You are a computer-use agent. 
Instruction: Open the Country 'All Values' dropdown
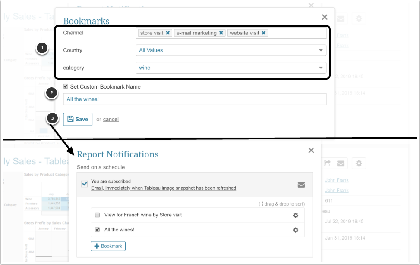[x=231, y=50]
